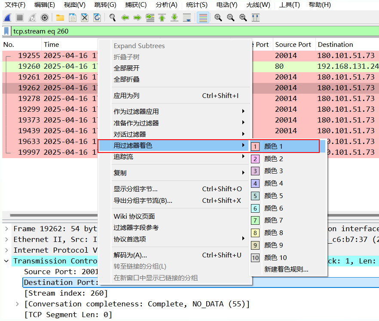Toggle auto-scroll during live capture

point(187,18)
